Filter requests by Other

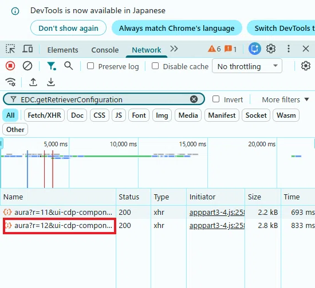pos(15,130)
